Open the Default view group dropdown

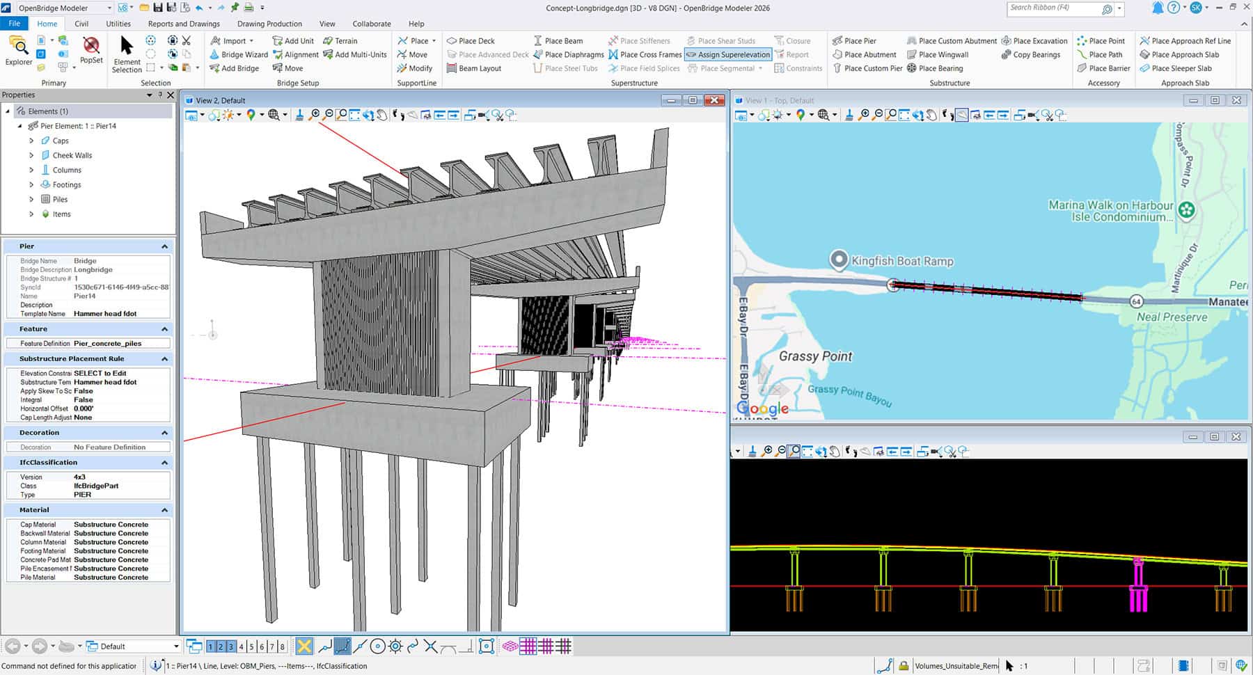coord(132,646)
